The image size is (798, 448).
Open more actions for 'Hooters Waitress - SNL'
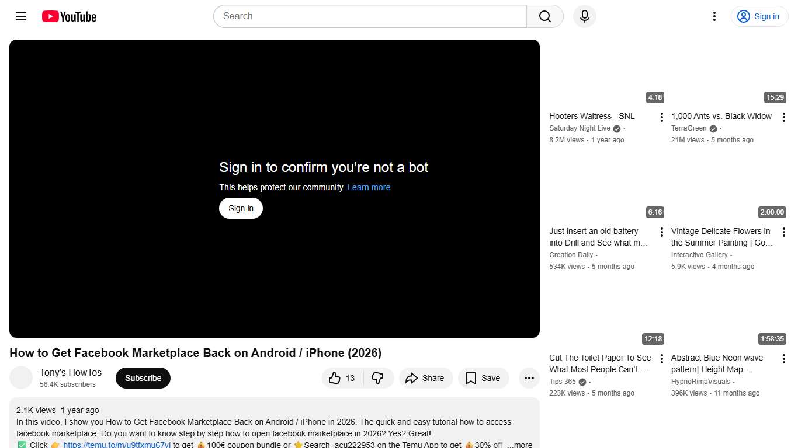[661, 117]
